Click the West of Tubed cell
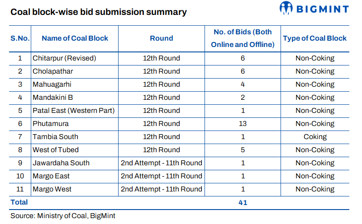 click(x=55, y=150)
